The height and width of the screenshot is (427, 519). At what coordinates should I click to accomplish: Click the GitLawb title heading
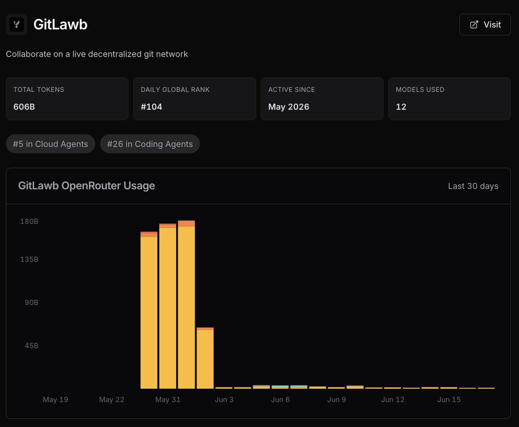61,25
